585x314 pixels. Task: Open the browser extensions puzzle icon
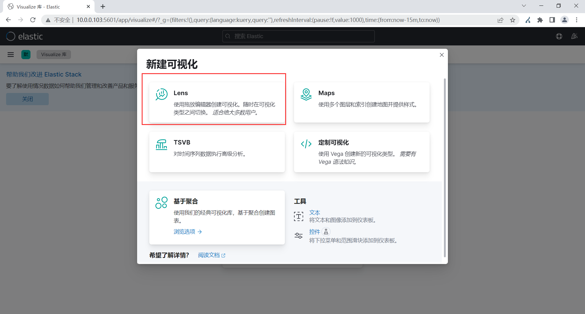tap(540, 20)
